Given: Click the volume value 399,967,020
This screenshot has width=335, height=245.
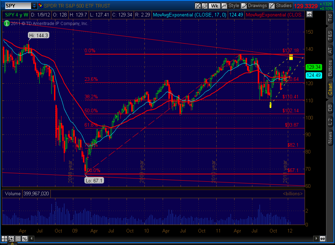Looking at the screenshot, I should [x=36, y=194].
